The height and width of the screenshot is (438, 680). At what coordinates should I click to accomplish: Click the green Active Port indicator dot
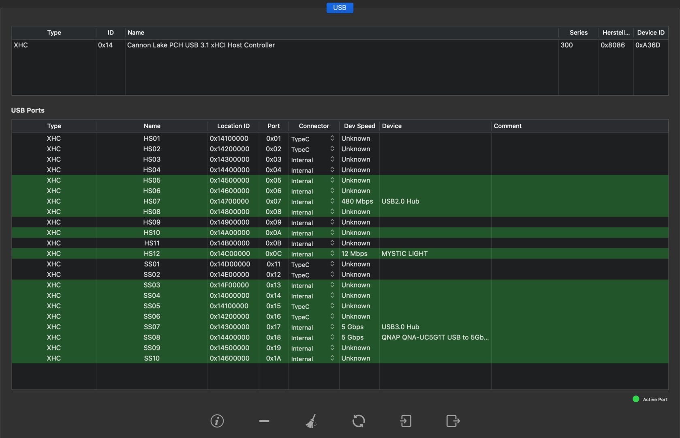636,399
